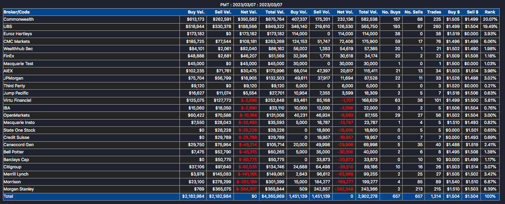
Task: Select the Credit Suisse broker name
Action: click(x=16, y=137)
